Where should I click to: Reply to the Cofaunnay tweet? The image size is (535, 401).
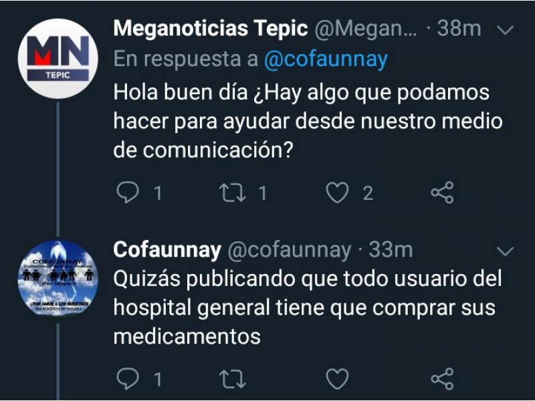point(128,378)
